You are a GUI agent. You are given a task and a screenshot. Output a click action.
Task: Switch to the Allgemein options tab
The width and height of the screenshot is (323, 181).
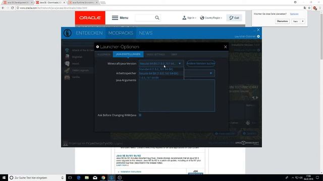(104, 54)
